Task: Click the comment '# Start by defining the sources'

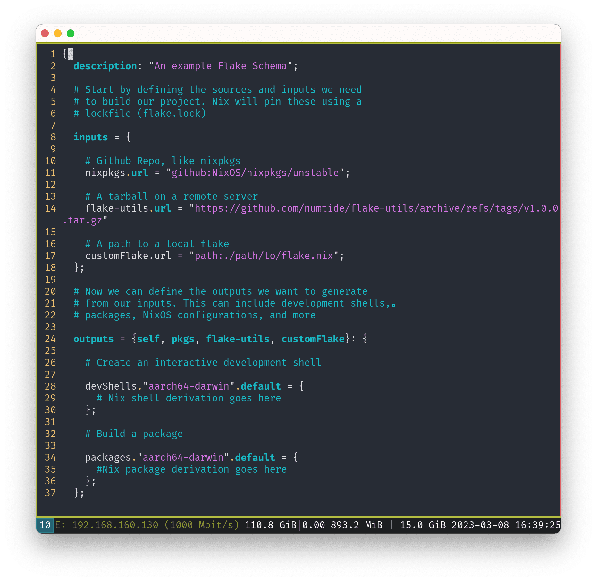Action: click(x=218, y=90)
